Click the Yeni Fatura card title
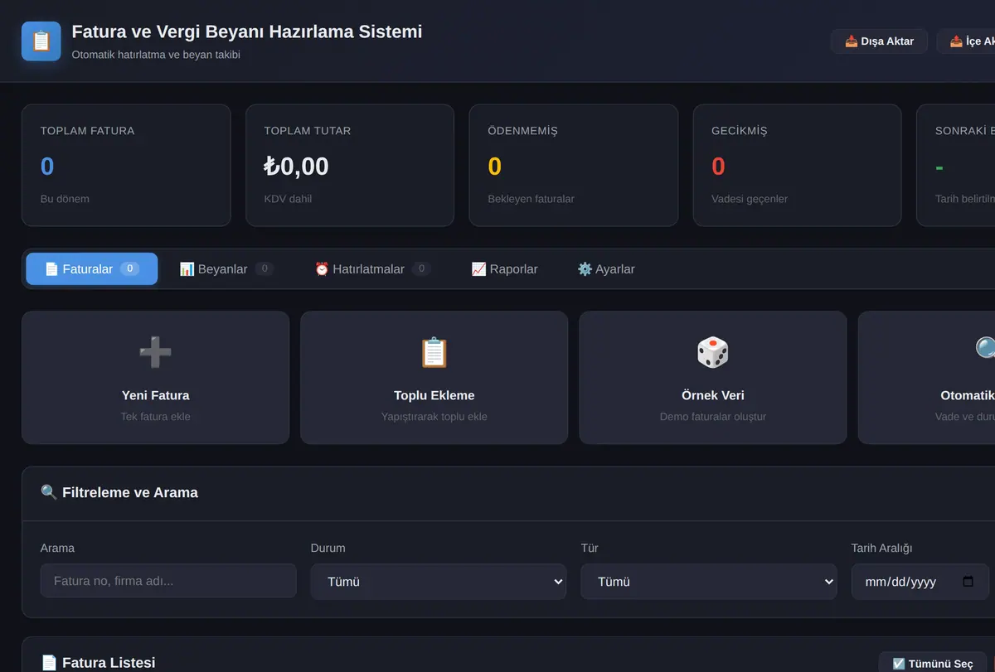The image size is (995, 672). pos(156,395)
